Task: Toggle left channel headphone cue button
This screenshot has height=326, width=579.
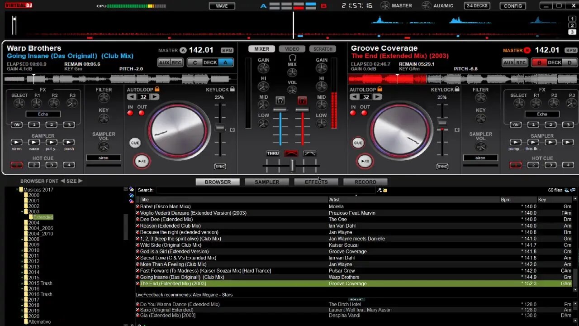Action: coord(280,101)
